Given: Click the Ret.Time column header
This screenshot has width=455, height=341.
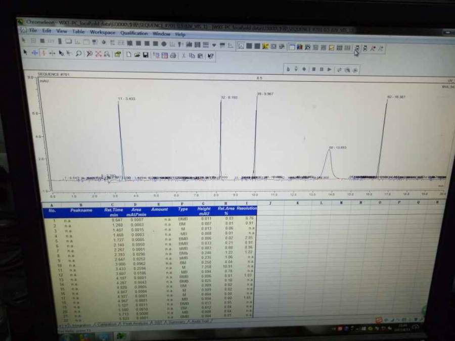Looking at the screenshot, I should coord(113,212).
